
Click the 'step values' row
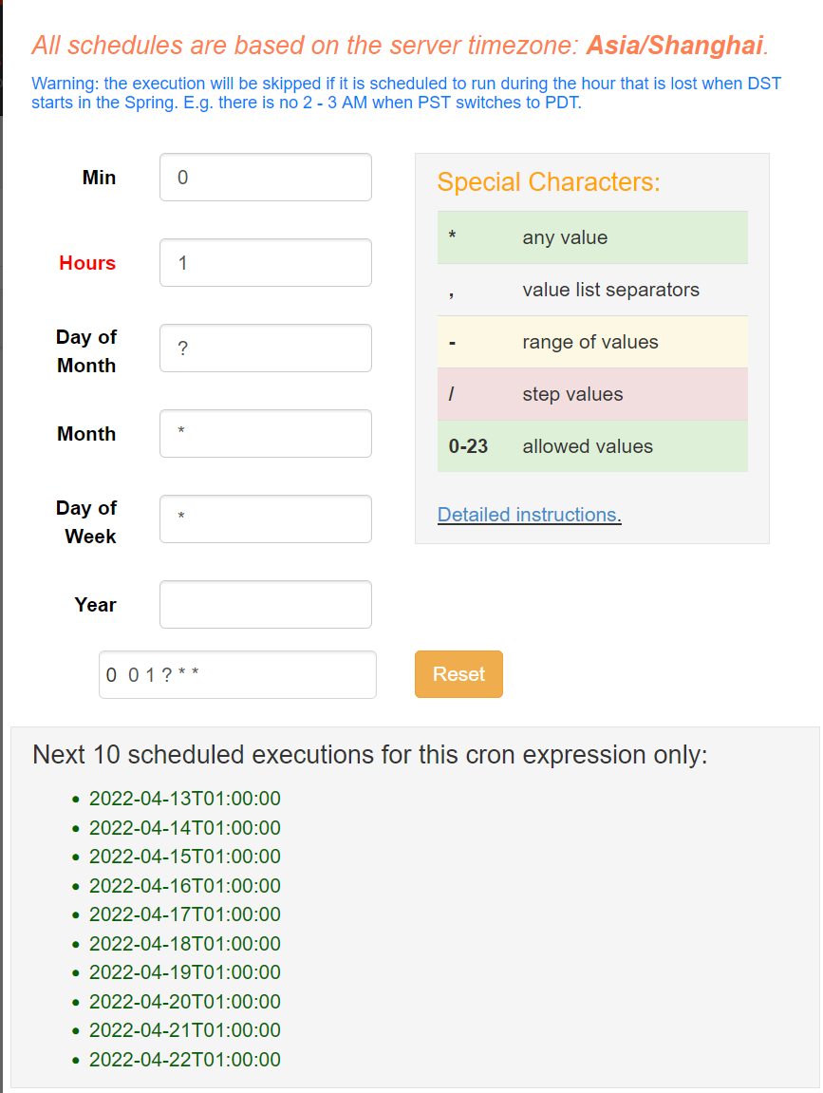point(592,394)
